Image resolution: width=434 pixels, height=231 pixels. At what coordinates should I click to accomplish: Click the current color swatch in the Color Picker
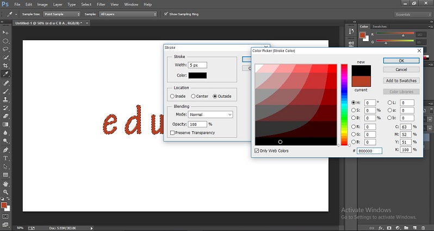(x=361, y=82)
